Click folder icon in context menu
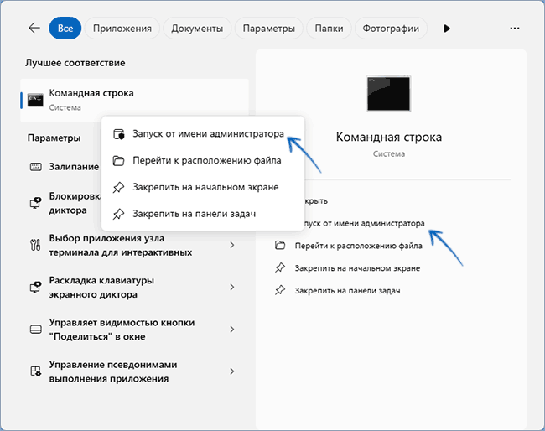 [119, 161]
